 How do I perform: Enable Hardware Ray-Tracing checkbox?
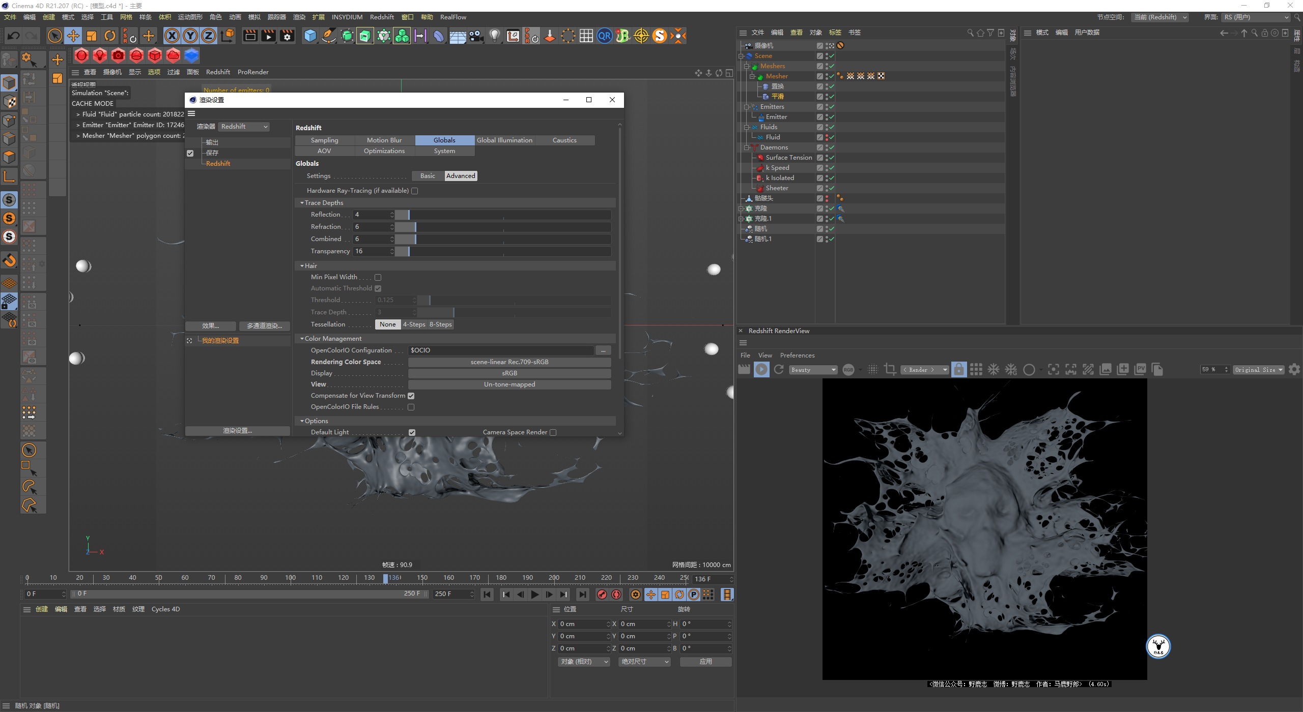click(415, 191)
